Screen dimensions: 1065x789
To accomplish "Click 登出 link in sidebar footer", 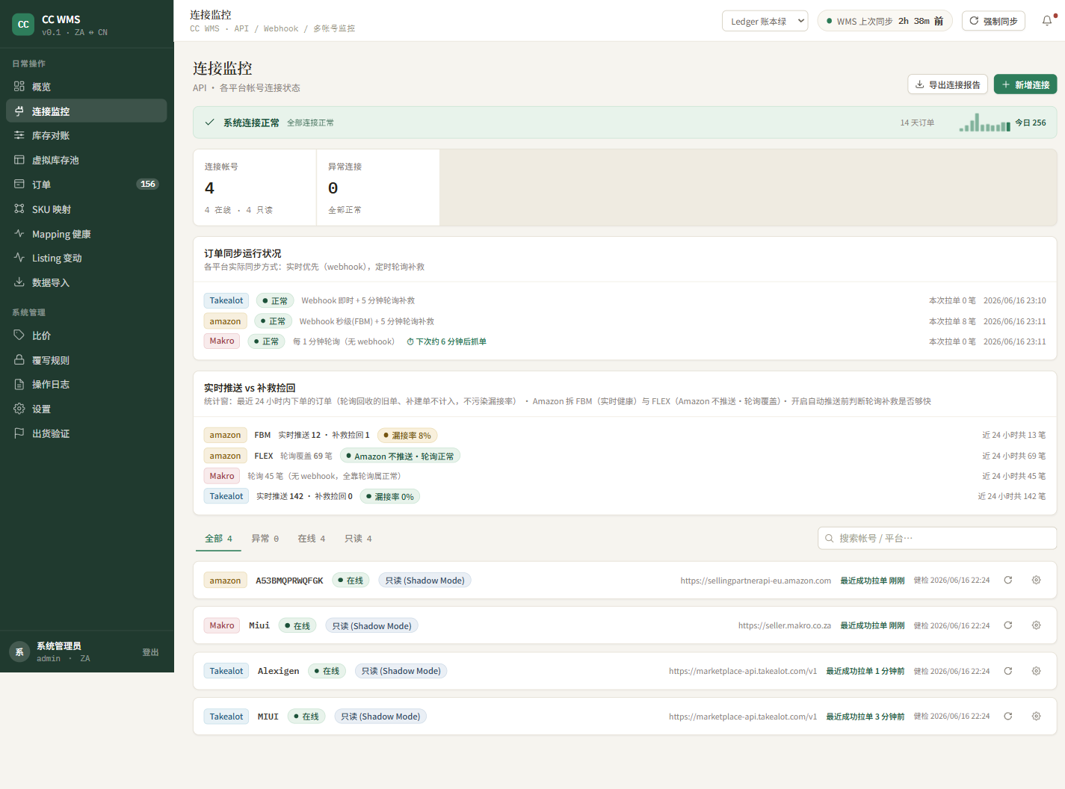I will (x=150, y=652).
